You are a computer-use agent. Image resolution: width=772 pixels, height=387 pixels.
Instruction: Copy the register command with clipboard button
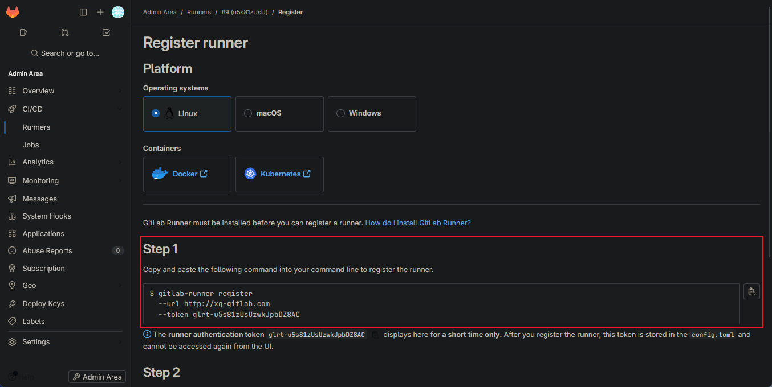[x=751, y=291]
